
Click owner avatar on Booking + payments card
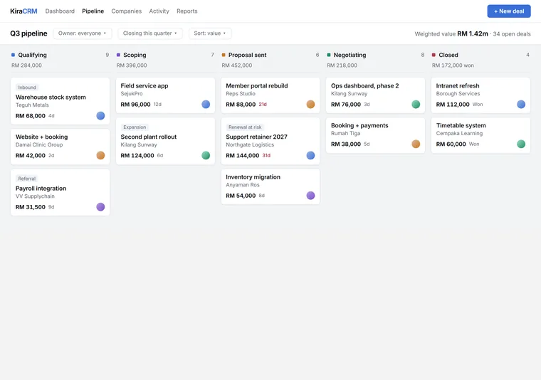tap(416, 144)
